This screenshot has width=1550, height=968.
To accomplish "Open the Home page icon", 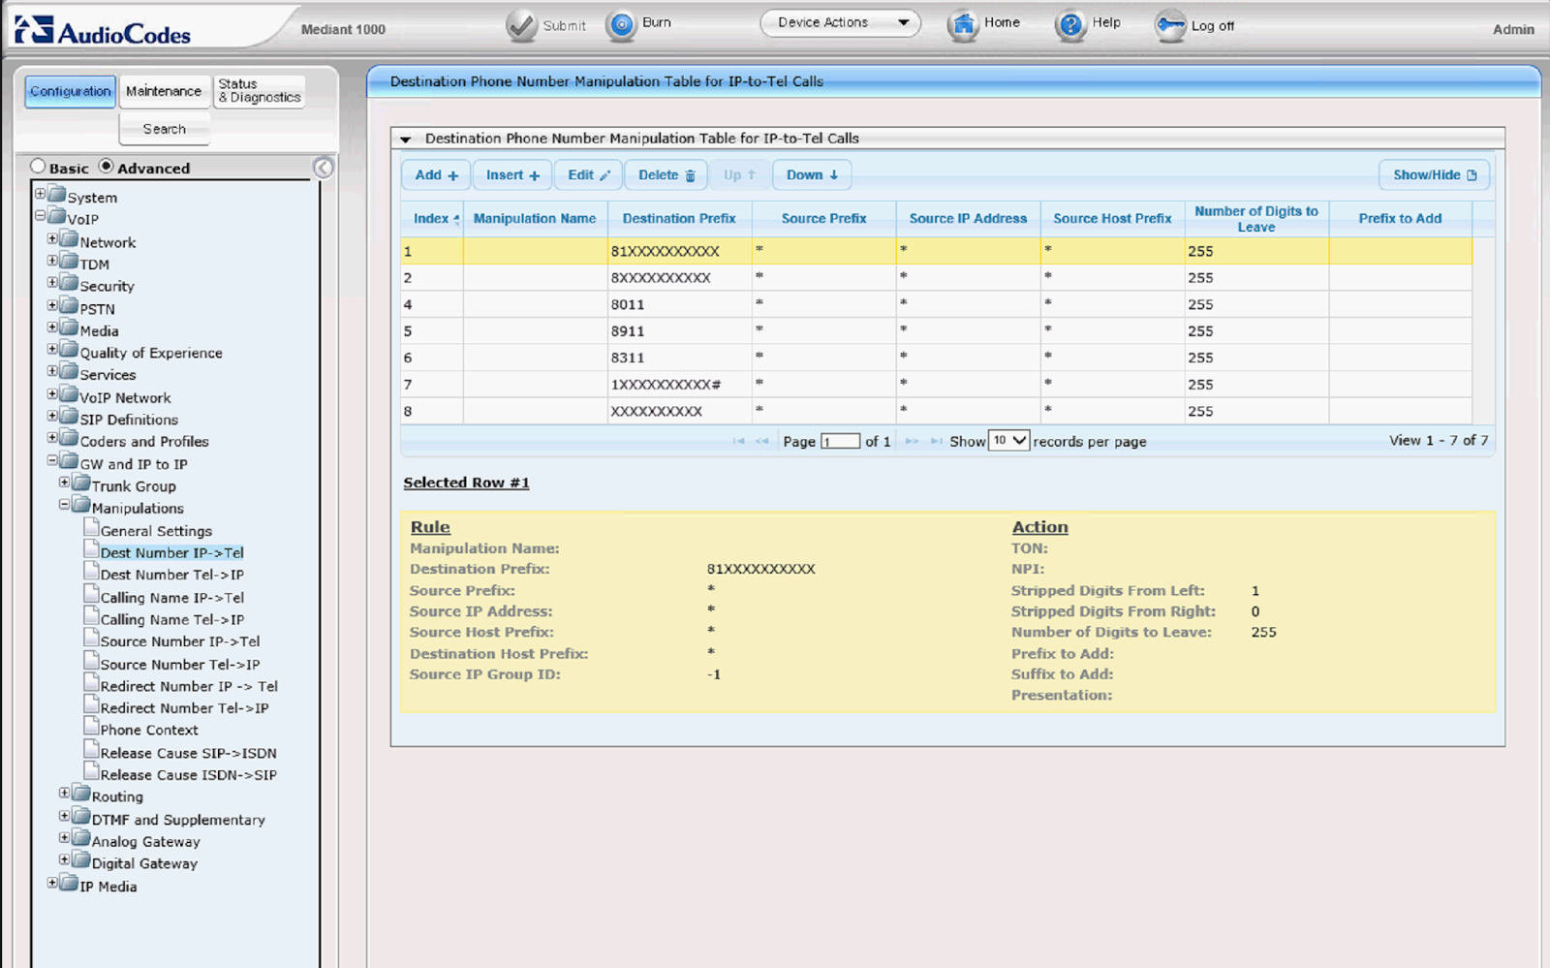I will 962,22.
